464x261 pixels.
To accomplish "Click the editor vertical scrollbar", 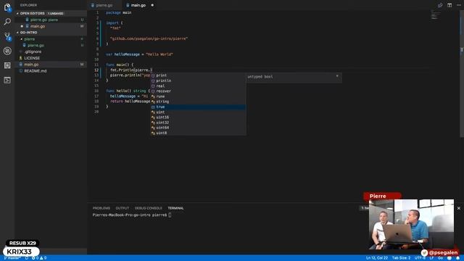I will click(x=462, y=74).
